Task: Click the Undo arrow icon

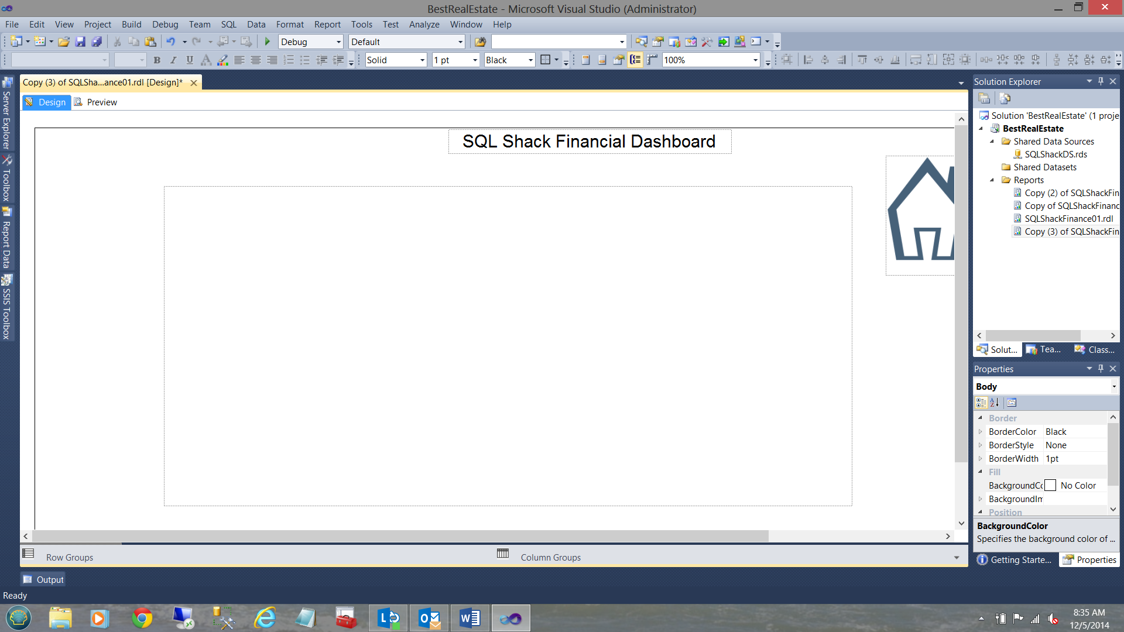Action: click(x=170, y=42)
